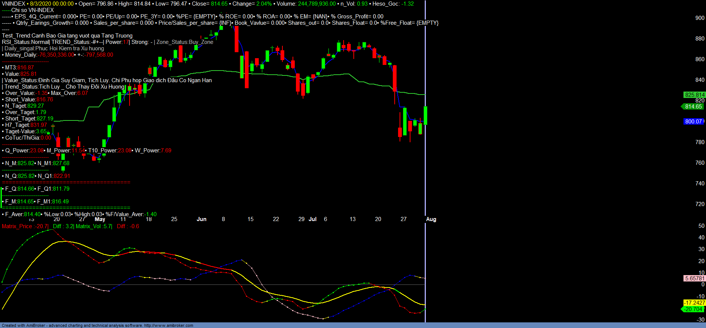706x328 pixels.
Task: Open the amibroker.com link in footer
Action: point(169,325)
